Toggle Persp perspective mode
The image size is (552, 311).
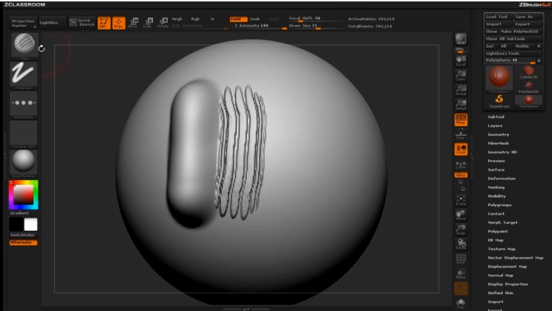pos(461,119)
